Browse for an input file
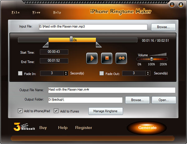 point(163,27)
